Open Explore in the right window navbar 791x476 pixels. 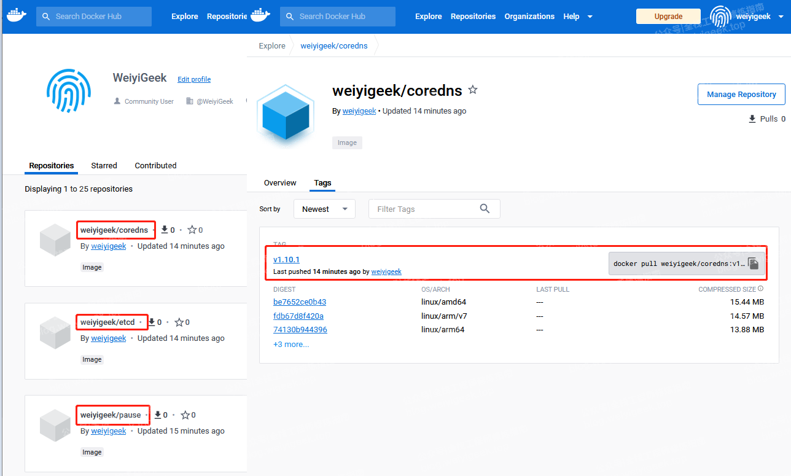429,17
